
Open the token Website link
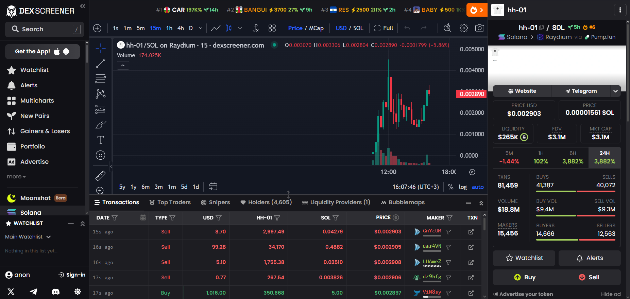(522, 91)
